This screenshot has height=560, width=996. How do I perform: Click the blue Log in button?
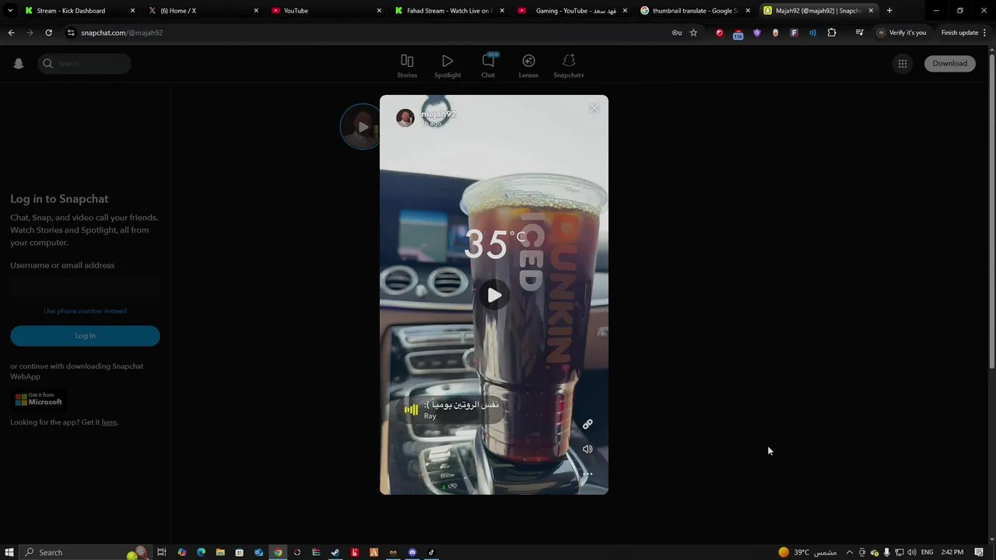(85, 336)
